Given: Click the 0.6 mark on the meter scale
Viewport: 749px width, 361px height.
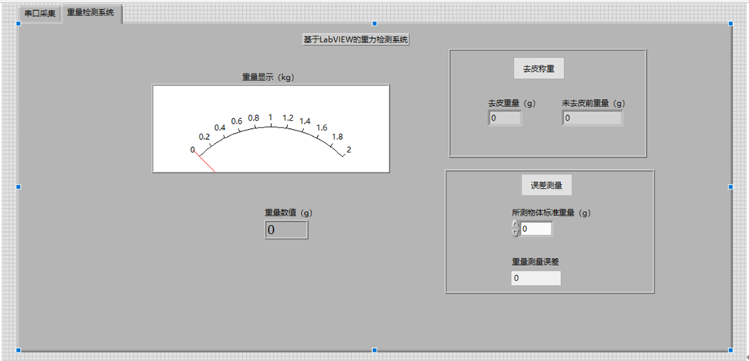Looking at the screenshot, I should point(237,121).
